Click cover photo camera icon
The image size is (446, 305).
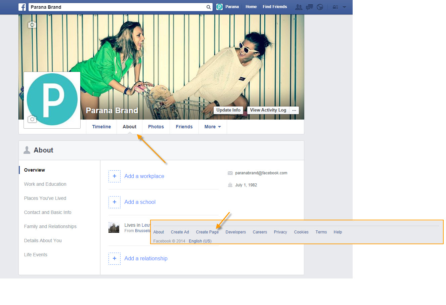(32, 25)
